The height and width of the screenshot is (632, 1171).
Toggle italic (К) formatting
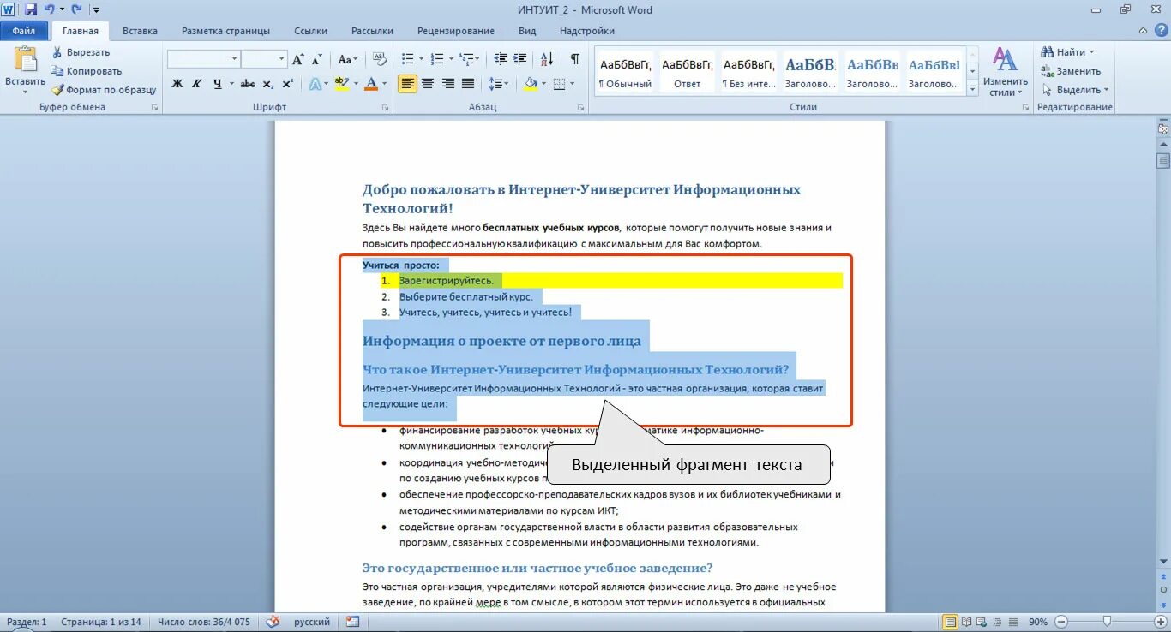click(x=197, y=83)
